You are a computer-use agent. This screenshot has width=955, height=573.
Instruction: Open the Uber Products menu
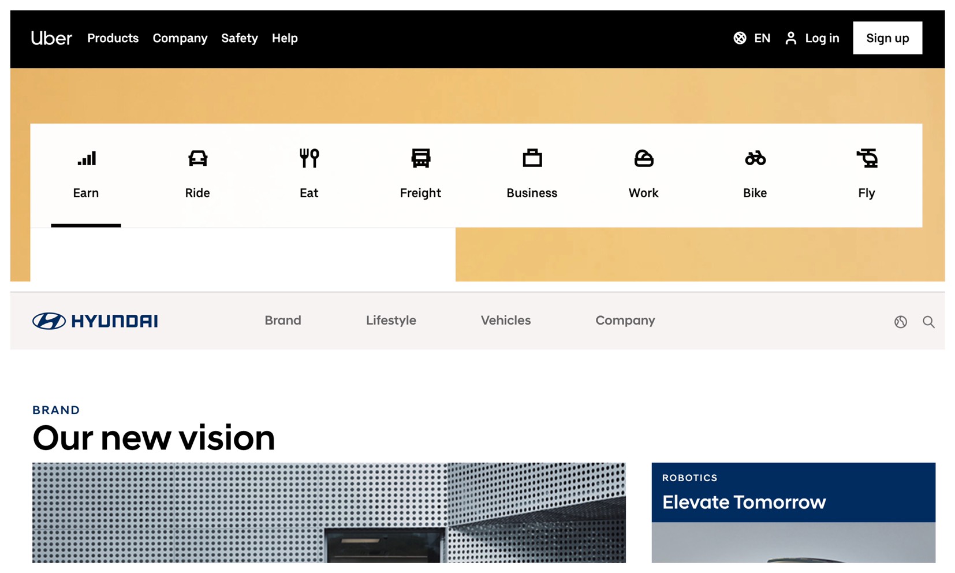(x=113, y=38)
